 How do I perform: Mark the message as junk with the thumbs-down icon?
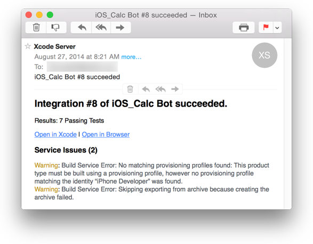tap(56, 27)
